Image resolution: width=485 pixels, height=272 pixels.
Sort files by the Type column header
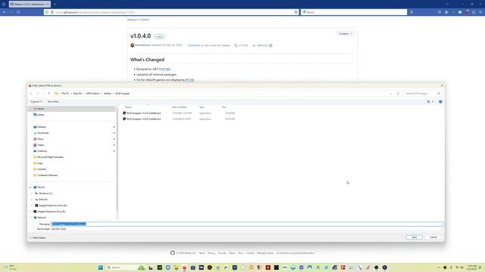[202, 107]
